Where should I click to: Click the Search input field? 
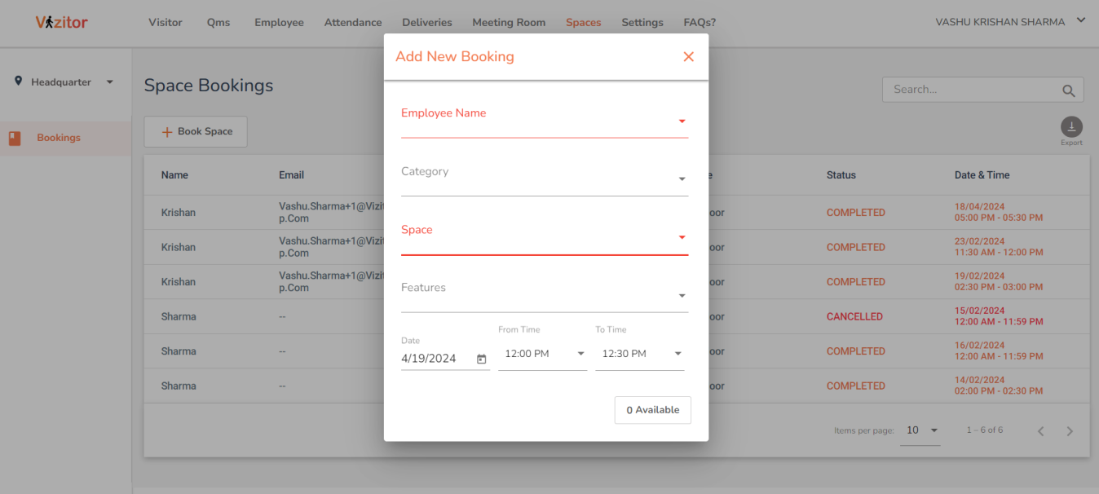970,90
